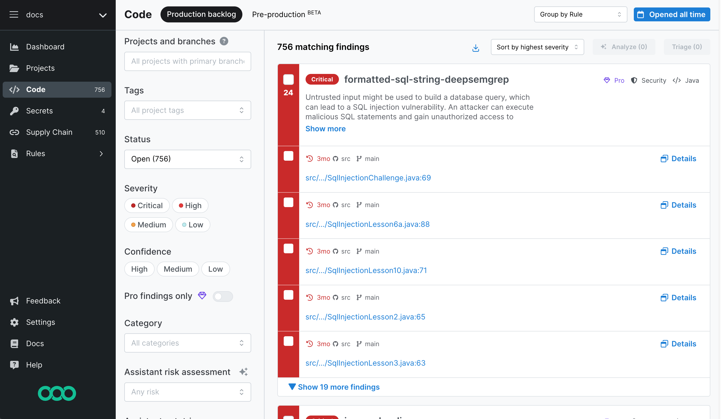Viewport: 721px width, 419px height.
Task: Check the SqlInjectionLesson10.java finding checkbox
Action: 289,248
